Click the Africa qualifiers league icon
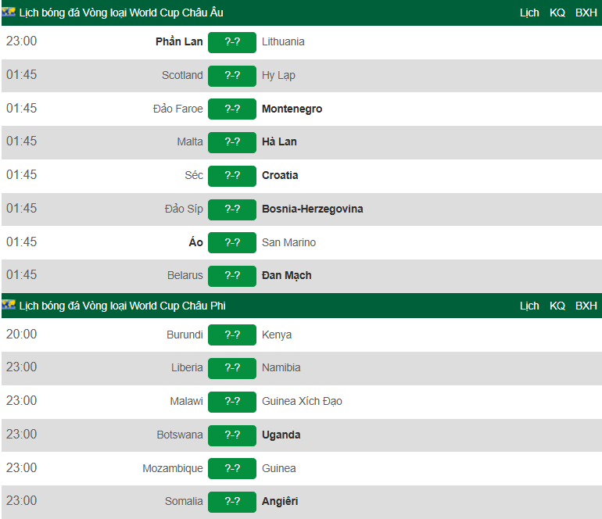Screen dimensions: 602x519 (x=9, y=306)
